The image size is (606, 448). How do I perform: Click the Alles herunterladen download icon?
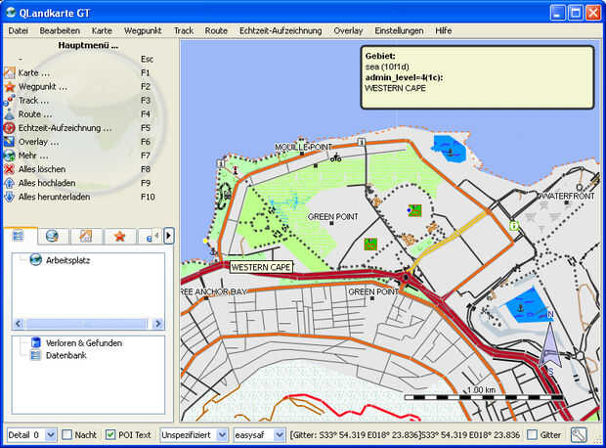9,197
